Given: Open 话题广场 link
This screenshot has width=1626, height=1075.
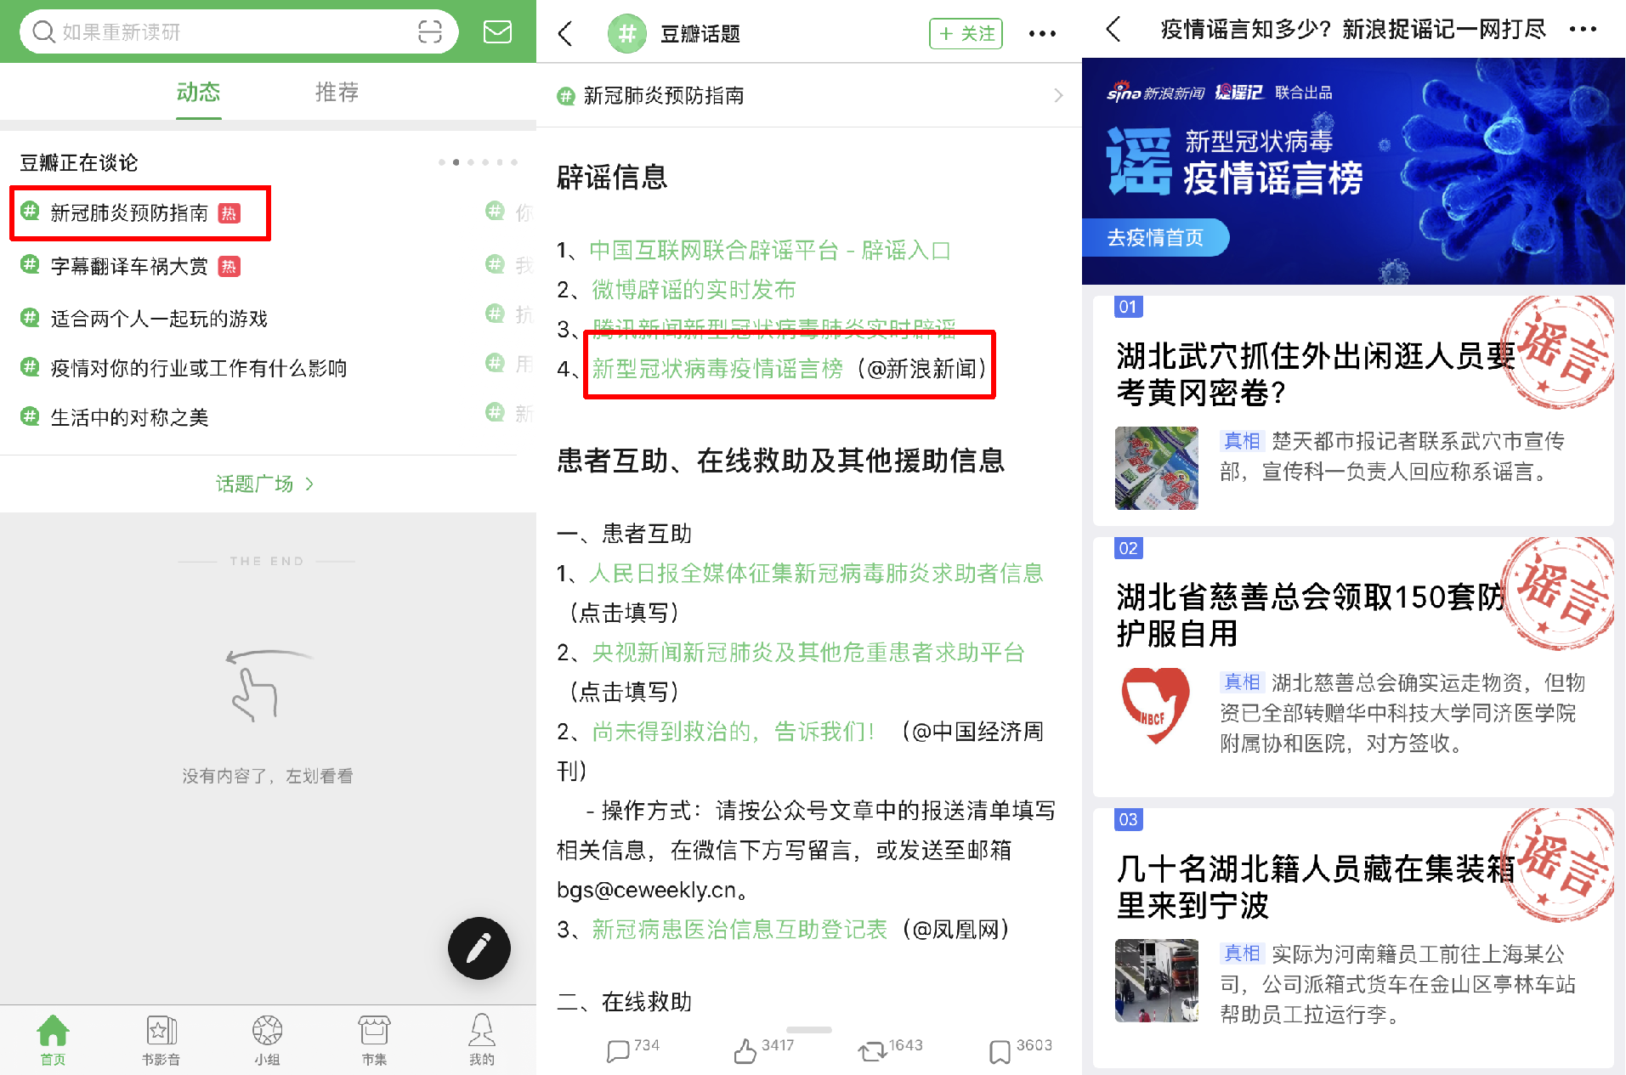Looking at the screenshot, I should [x=265, y=484].
